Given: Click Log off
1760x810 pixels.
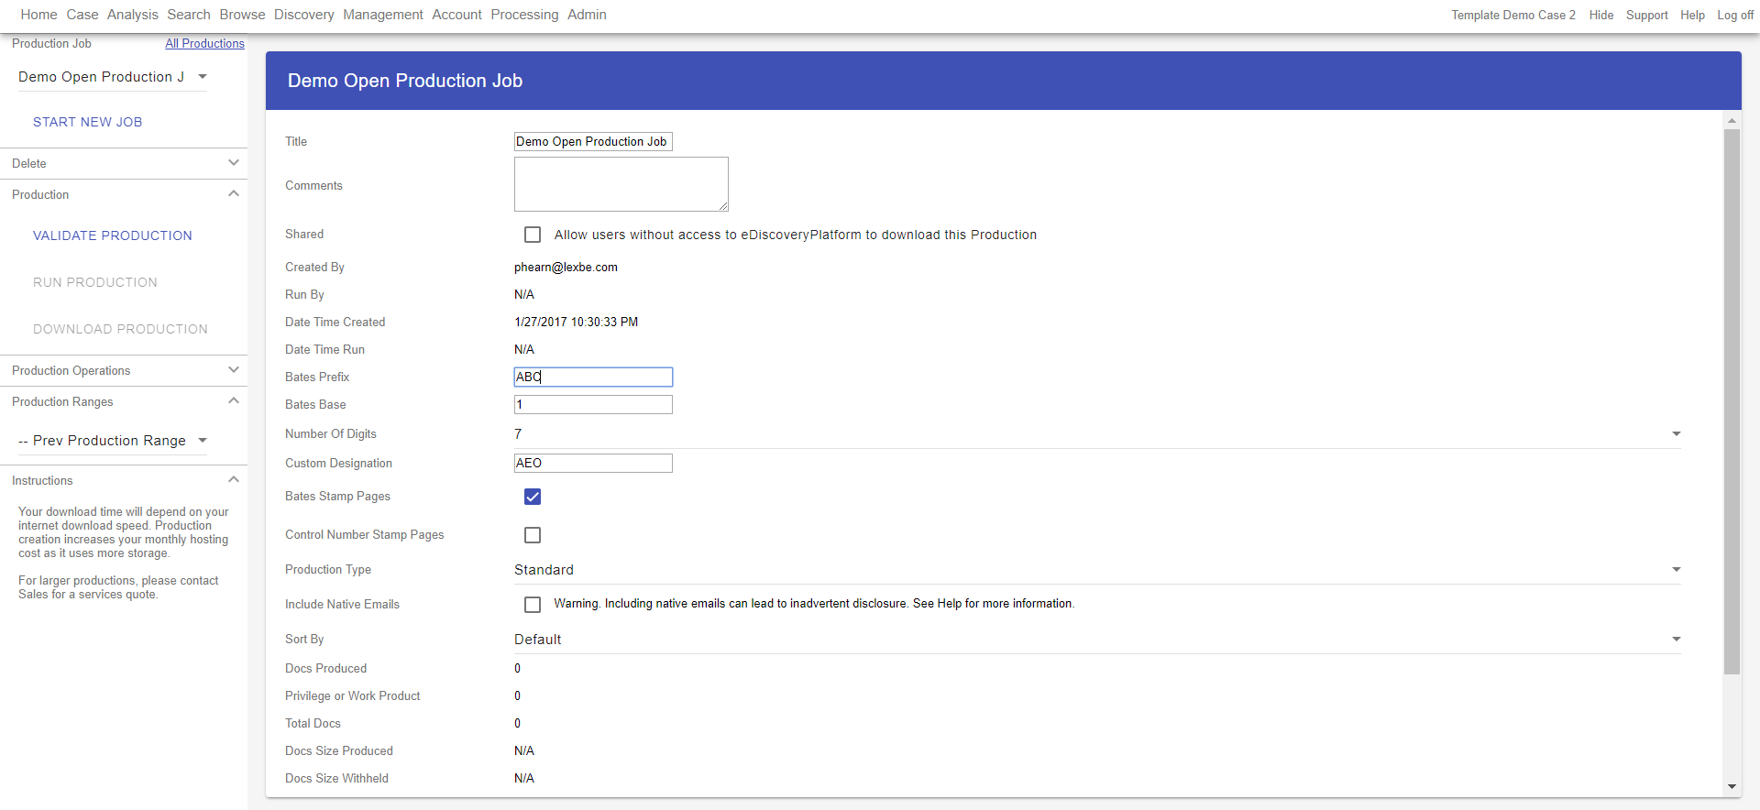Looking at the screenshot, I should [1735, 16].
